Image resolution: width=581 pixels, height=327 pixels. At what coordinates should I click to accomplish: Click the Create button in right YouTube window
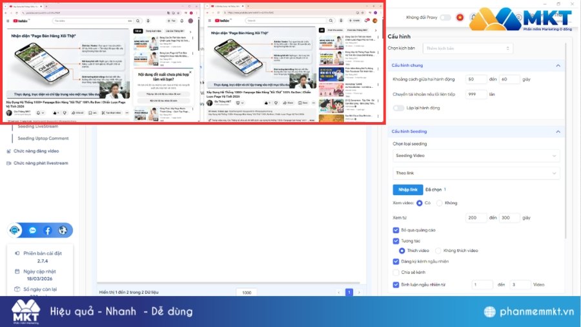(354, 21)
